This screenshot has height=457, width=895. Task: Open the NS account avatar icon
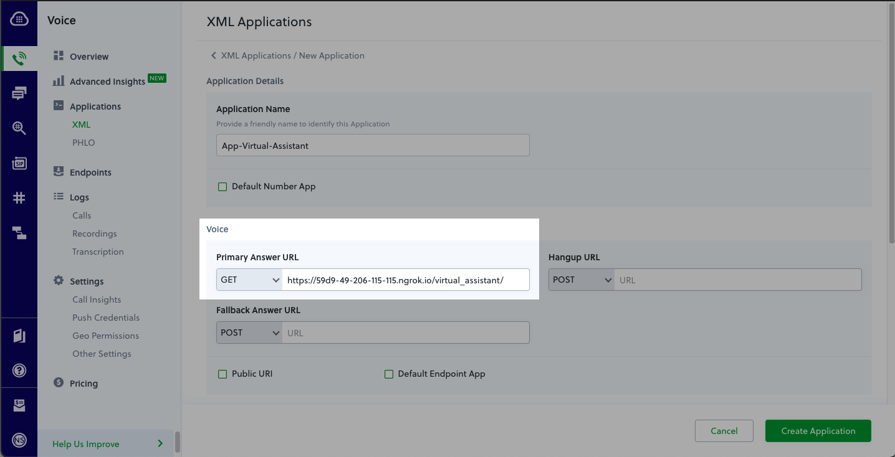click(19, 440)
